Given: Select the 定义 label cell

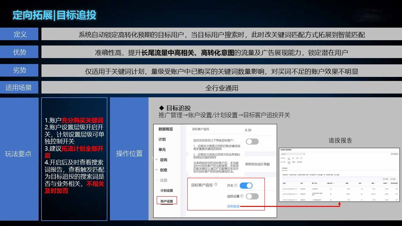Looking at the screenshot, I should pyautogui.click(x=19, y=34).
